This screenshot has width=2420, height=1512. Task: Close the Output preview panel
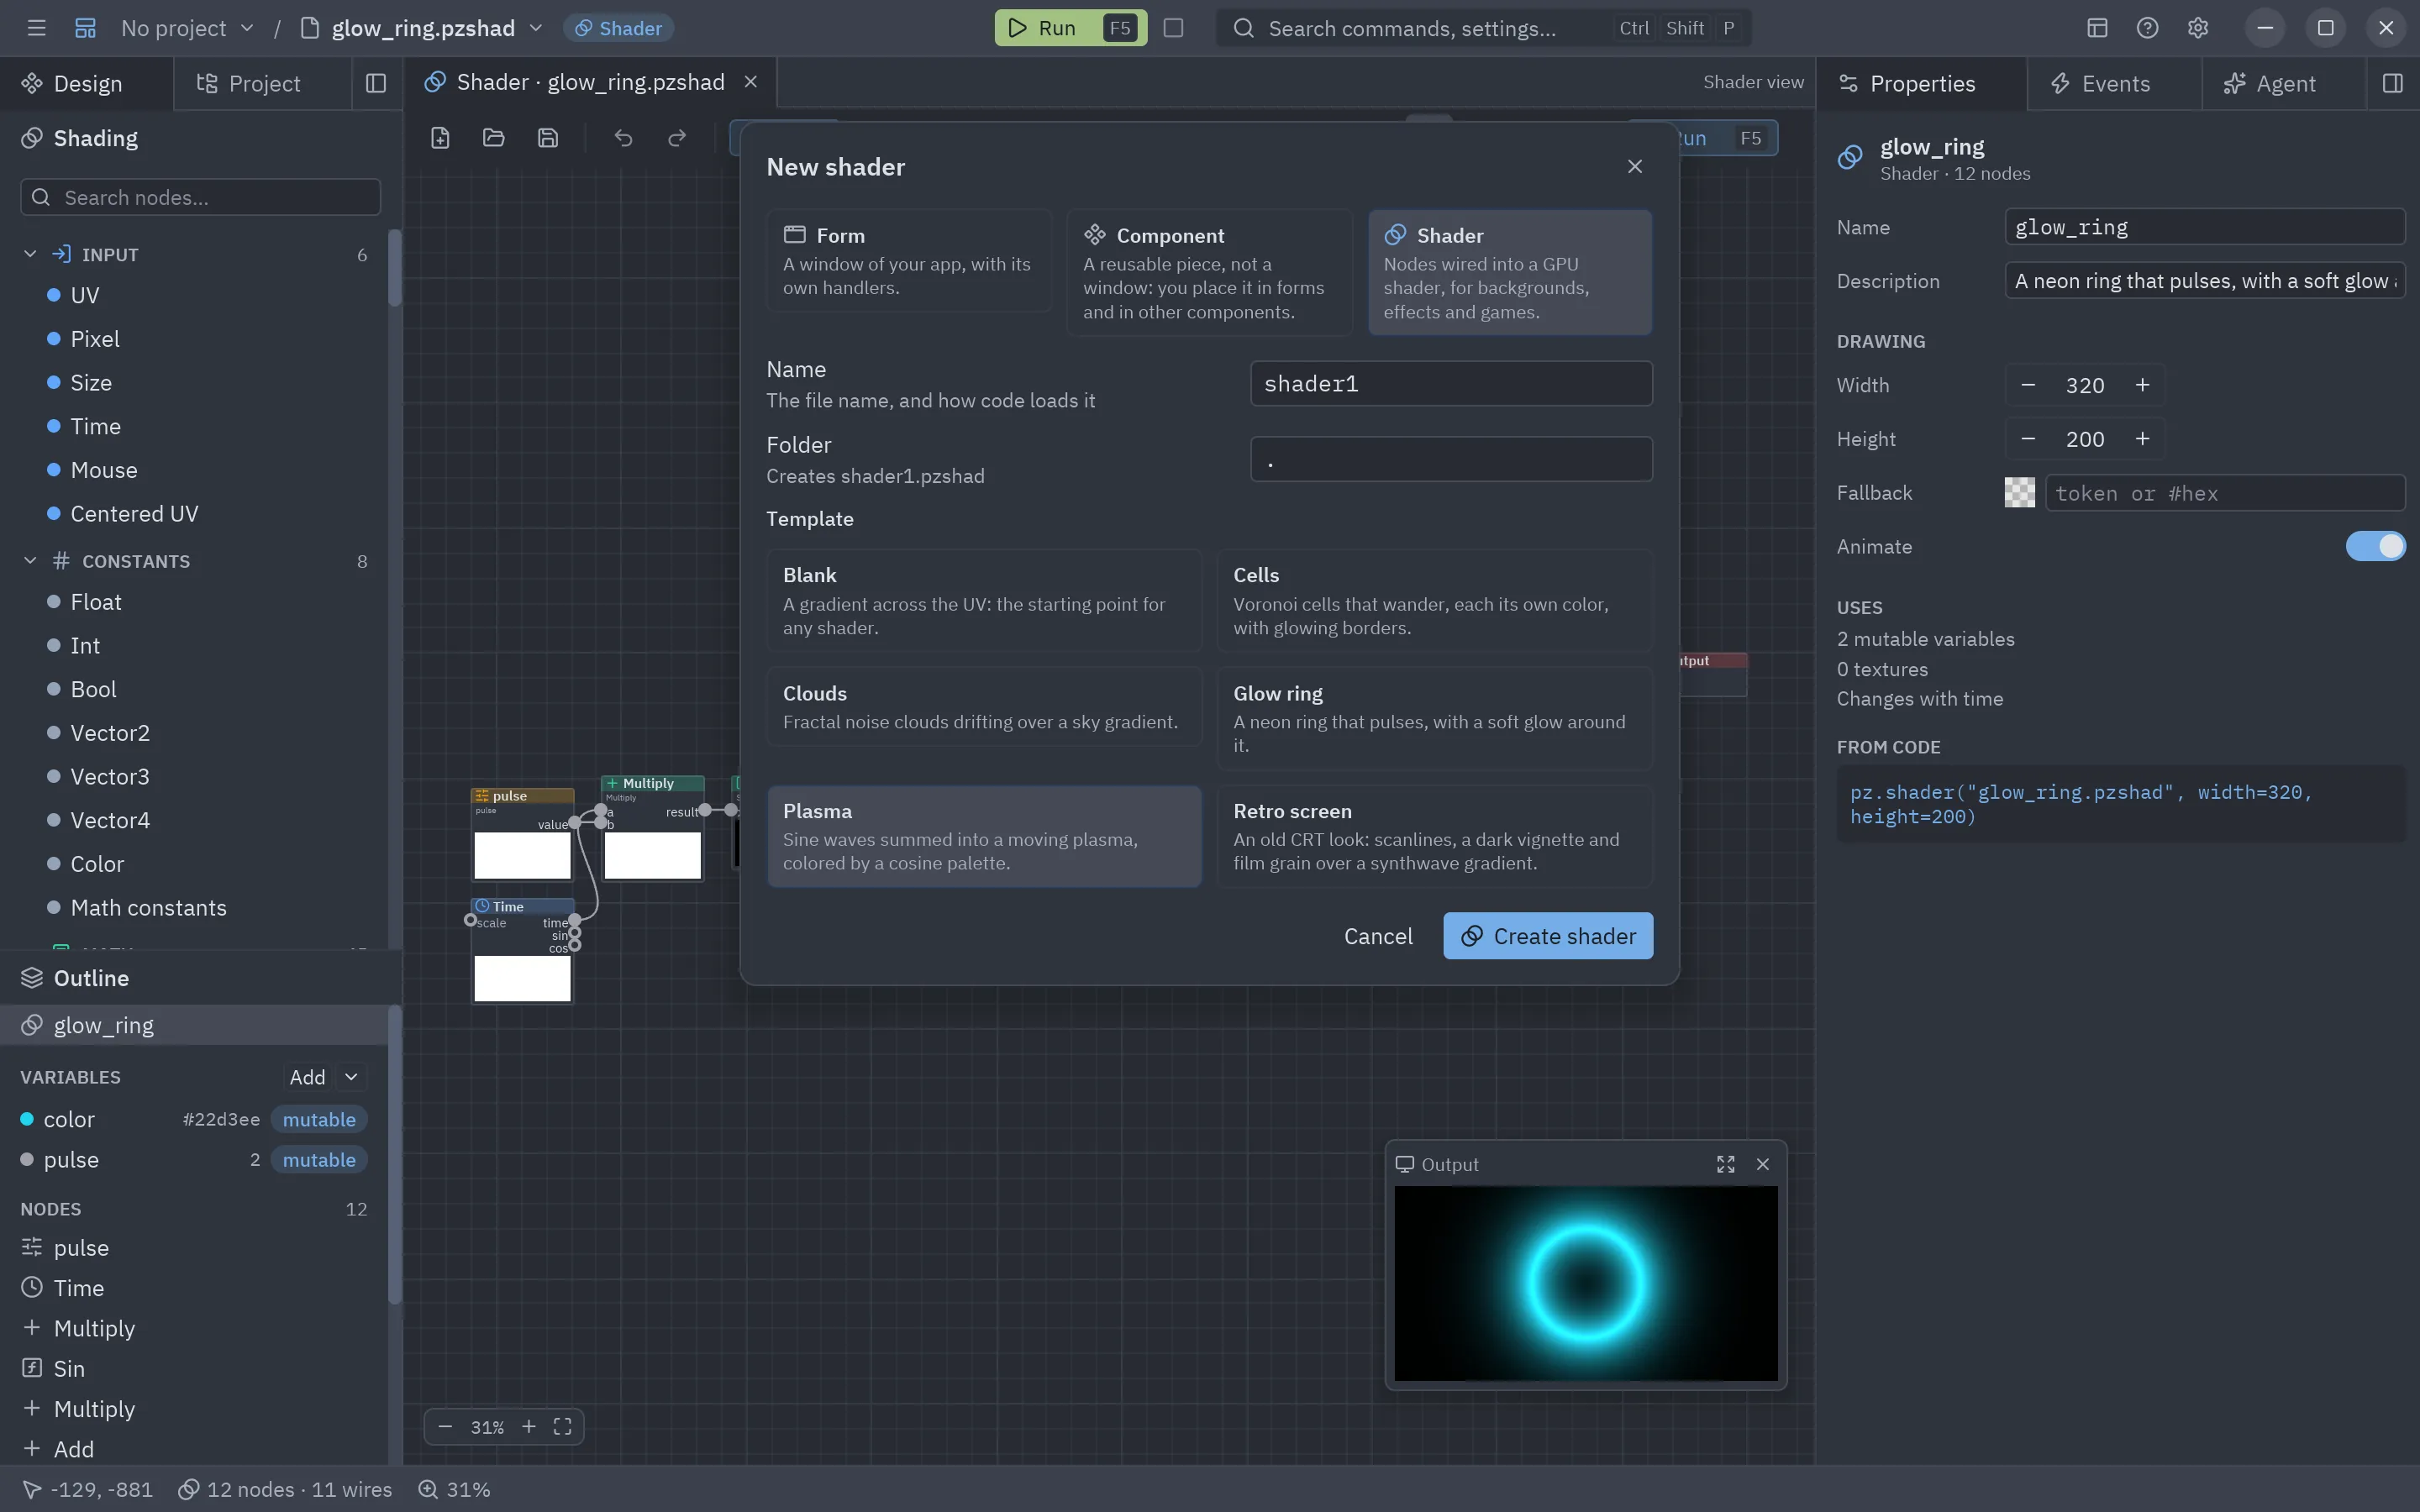coord(1763,1165)
